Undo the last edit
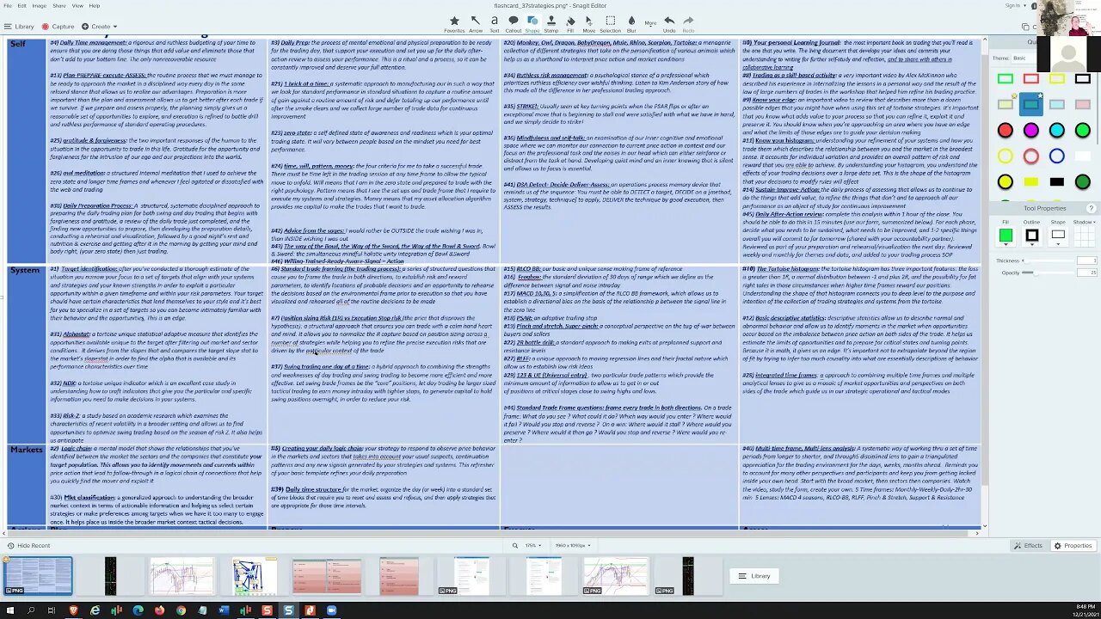The height and width of the screenshot is (619, 1101). [669, 22]
